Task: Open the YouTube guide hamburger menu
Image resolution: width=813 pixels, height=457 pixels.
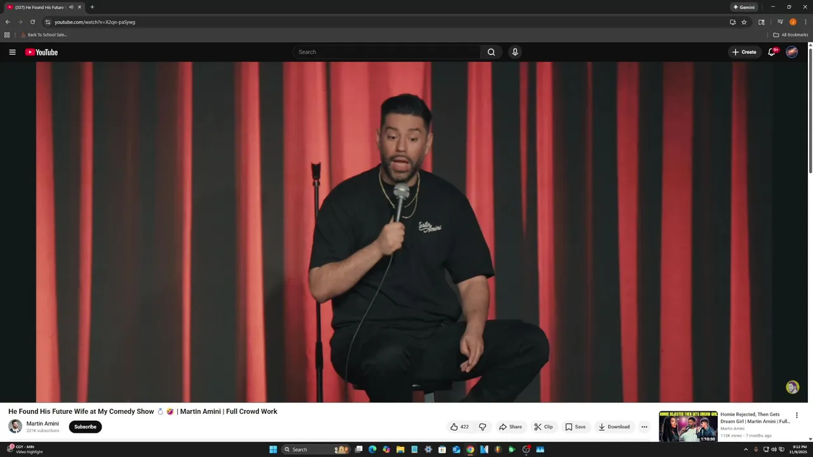Action: click(12, 52)
